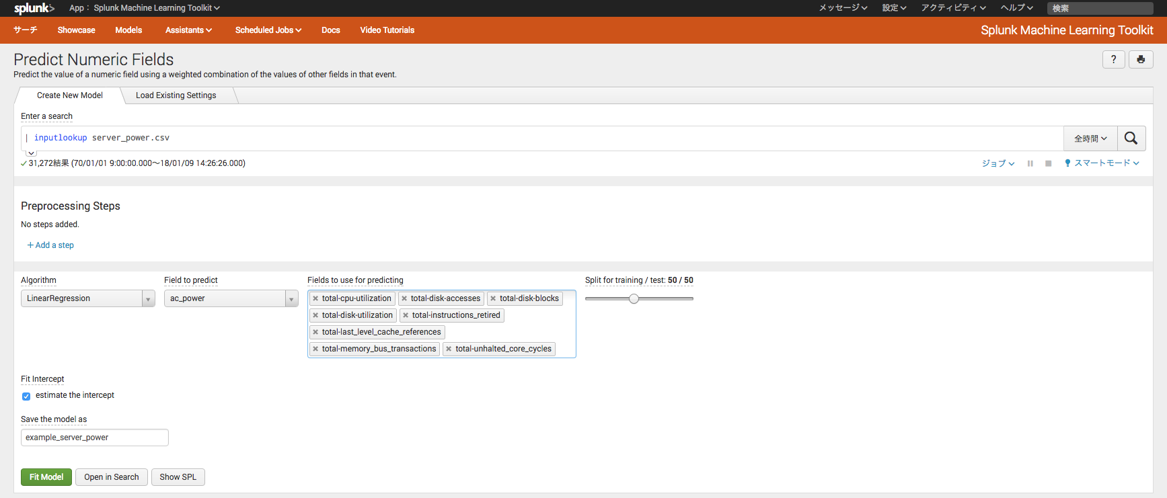Open the ヘルプ menu
This screenshot has height=498, width=1167.
[1016, 8]
